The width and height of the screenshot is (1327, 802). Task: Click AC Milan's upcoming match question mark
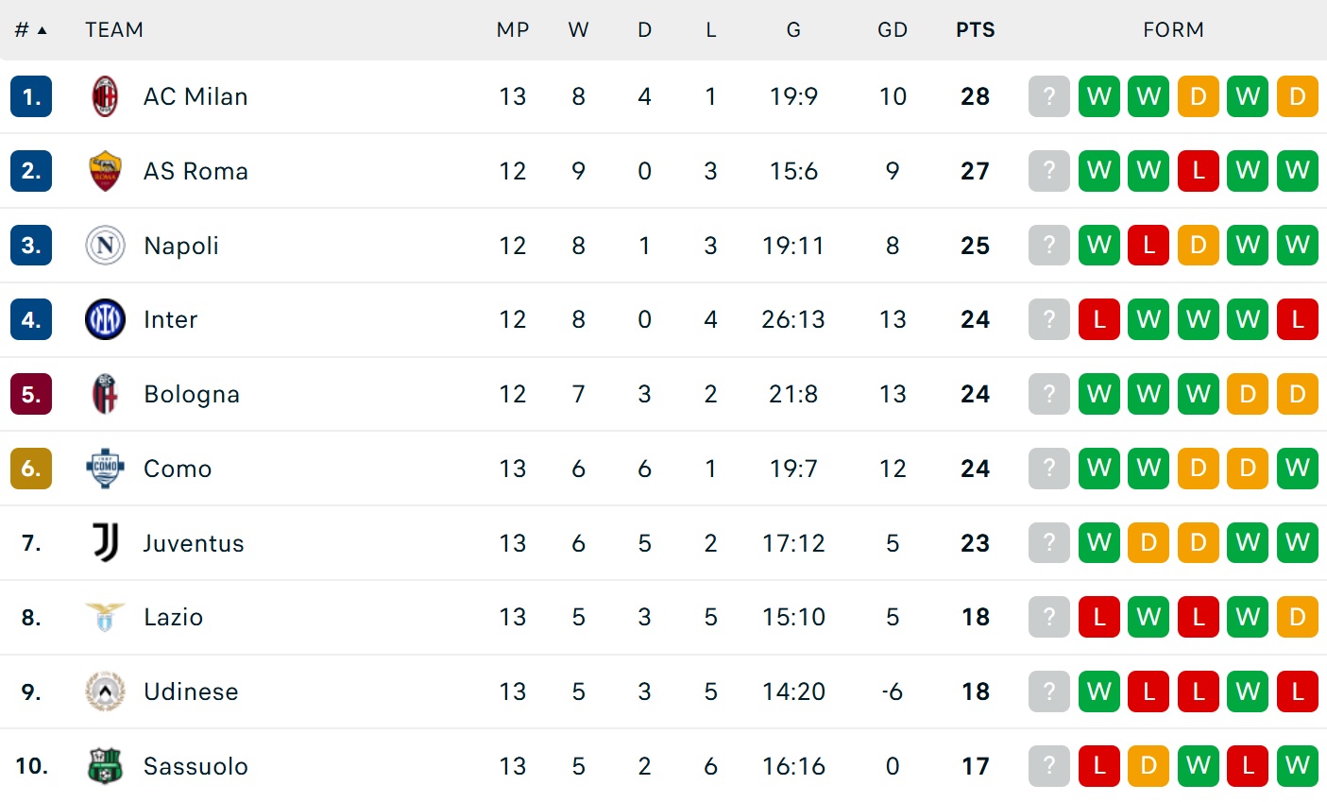point(1048,96)
